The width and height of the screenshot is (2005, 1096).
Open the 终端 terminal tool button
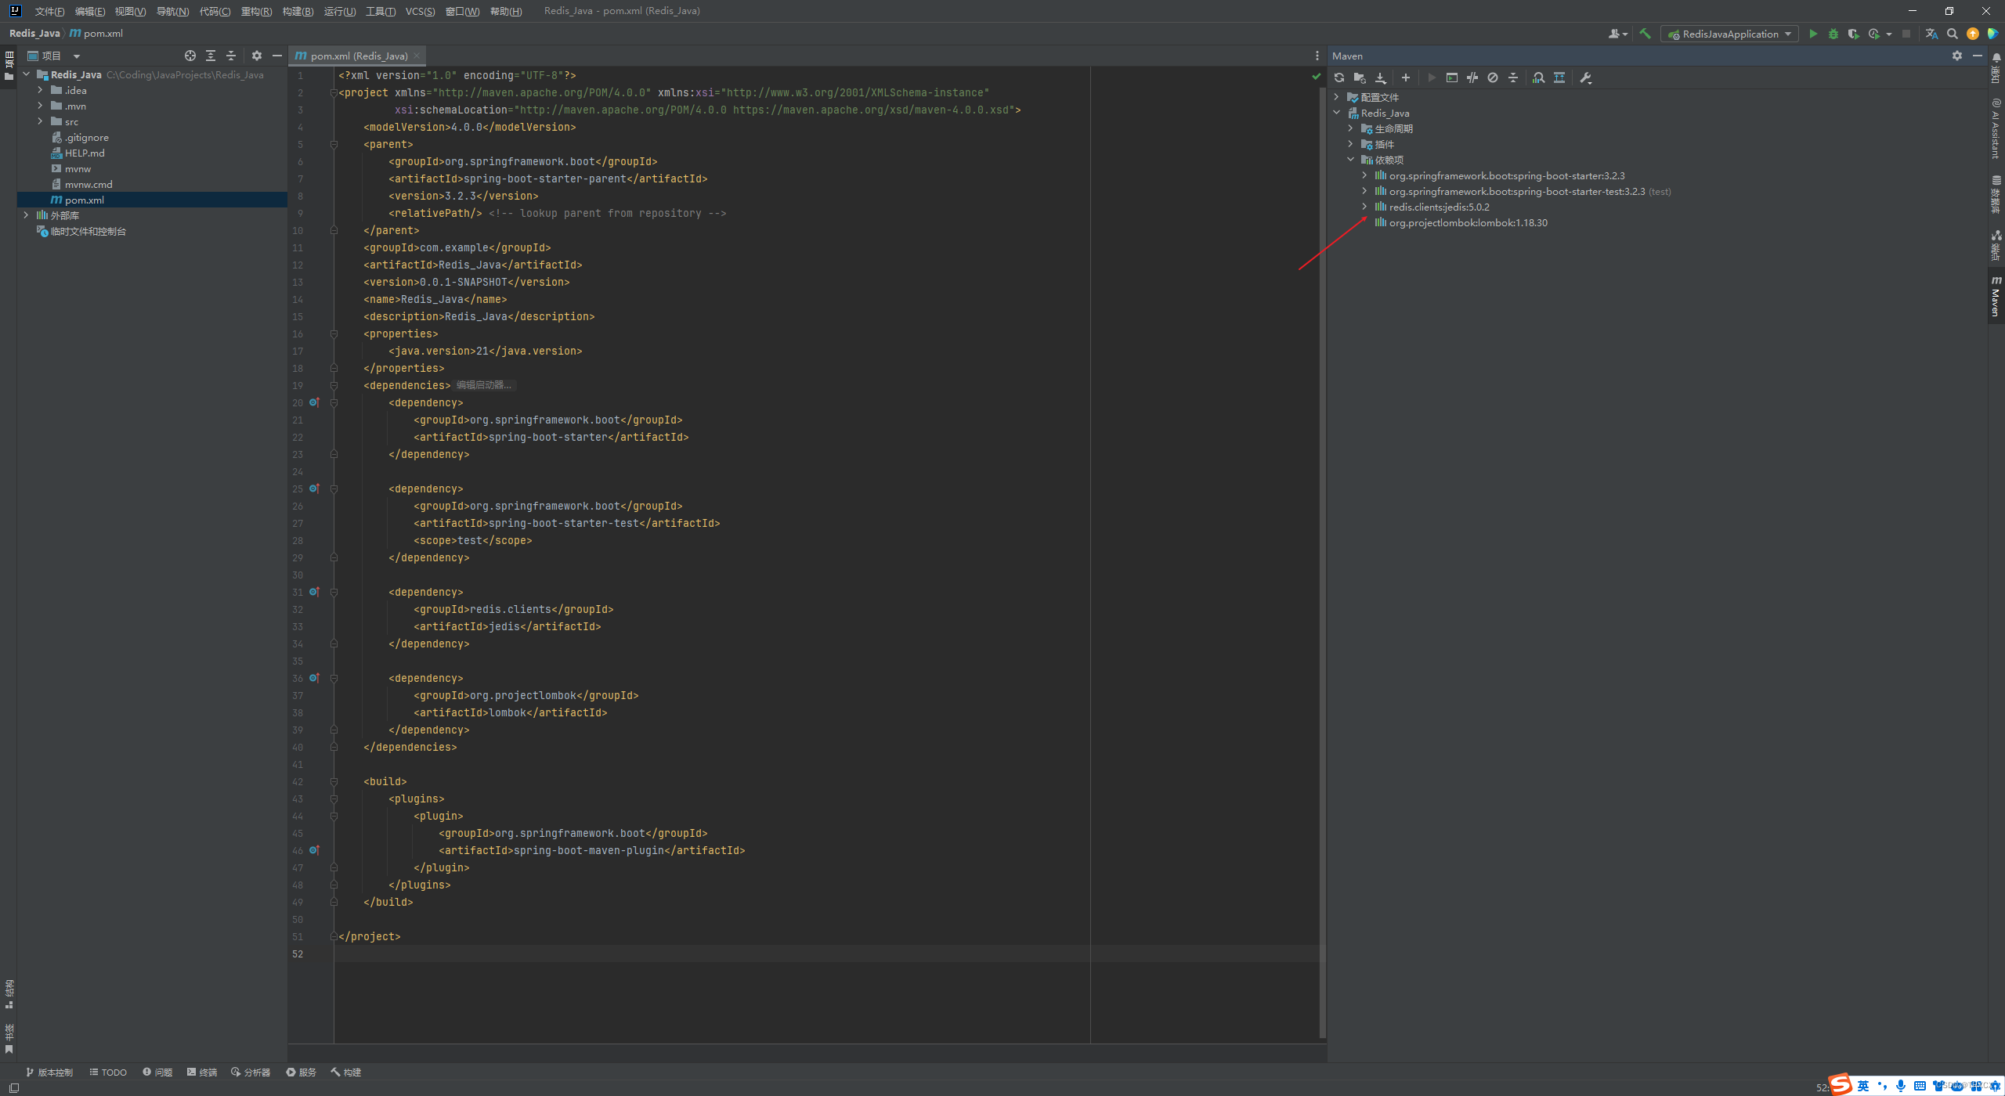click(x=202, y=1072)
